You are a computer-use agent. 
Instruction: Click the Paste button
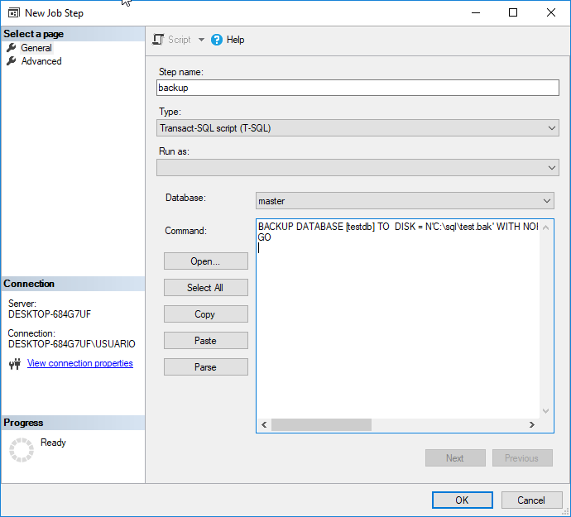(x=206, y=341)
